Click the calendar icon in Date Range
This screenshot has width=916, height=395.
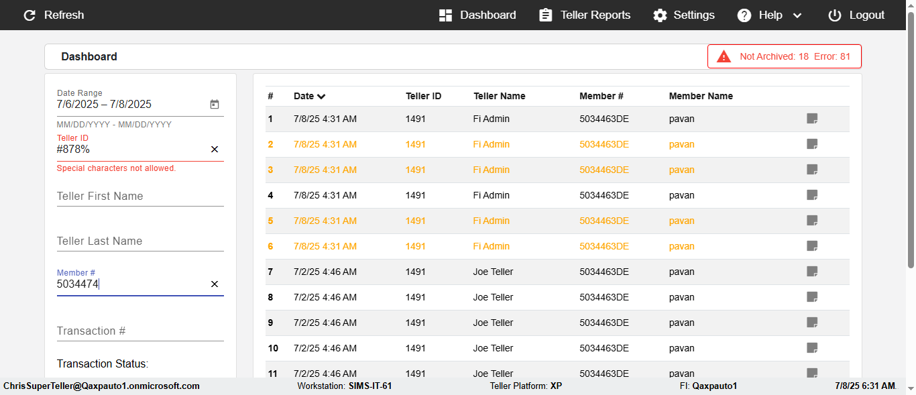pyautogui.click(x=215, y=105)
